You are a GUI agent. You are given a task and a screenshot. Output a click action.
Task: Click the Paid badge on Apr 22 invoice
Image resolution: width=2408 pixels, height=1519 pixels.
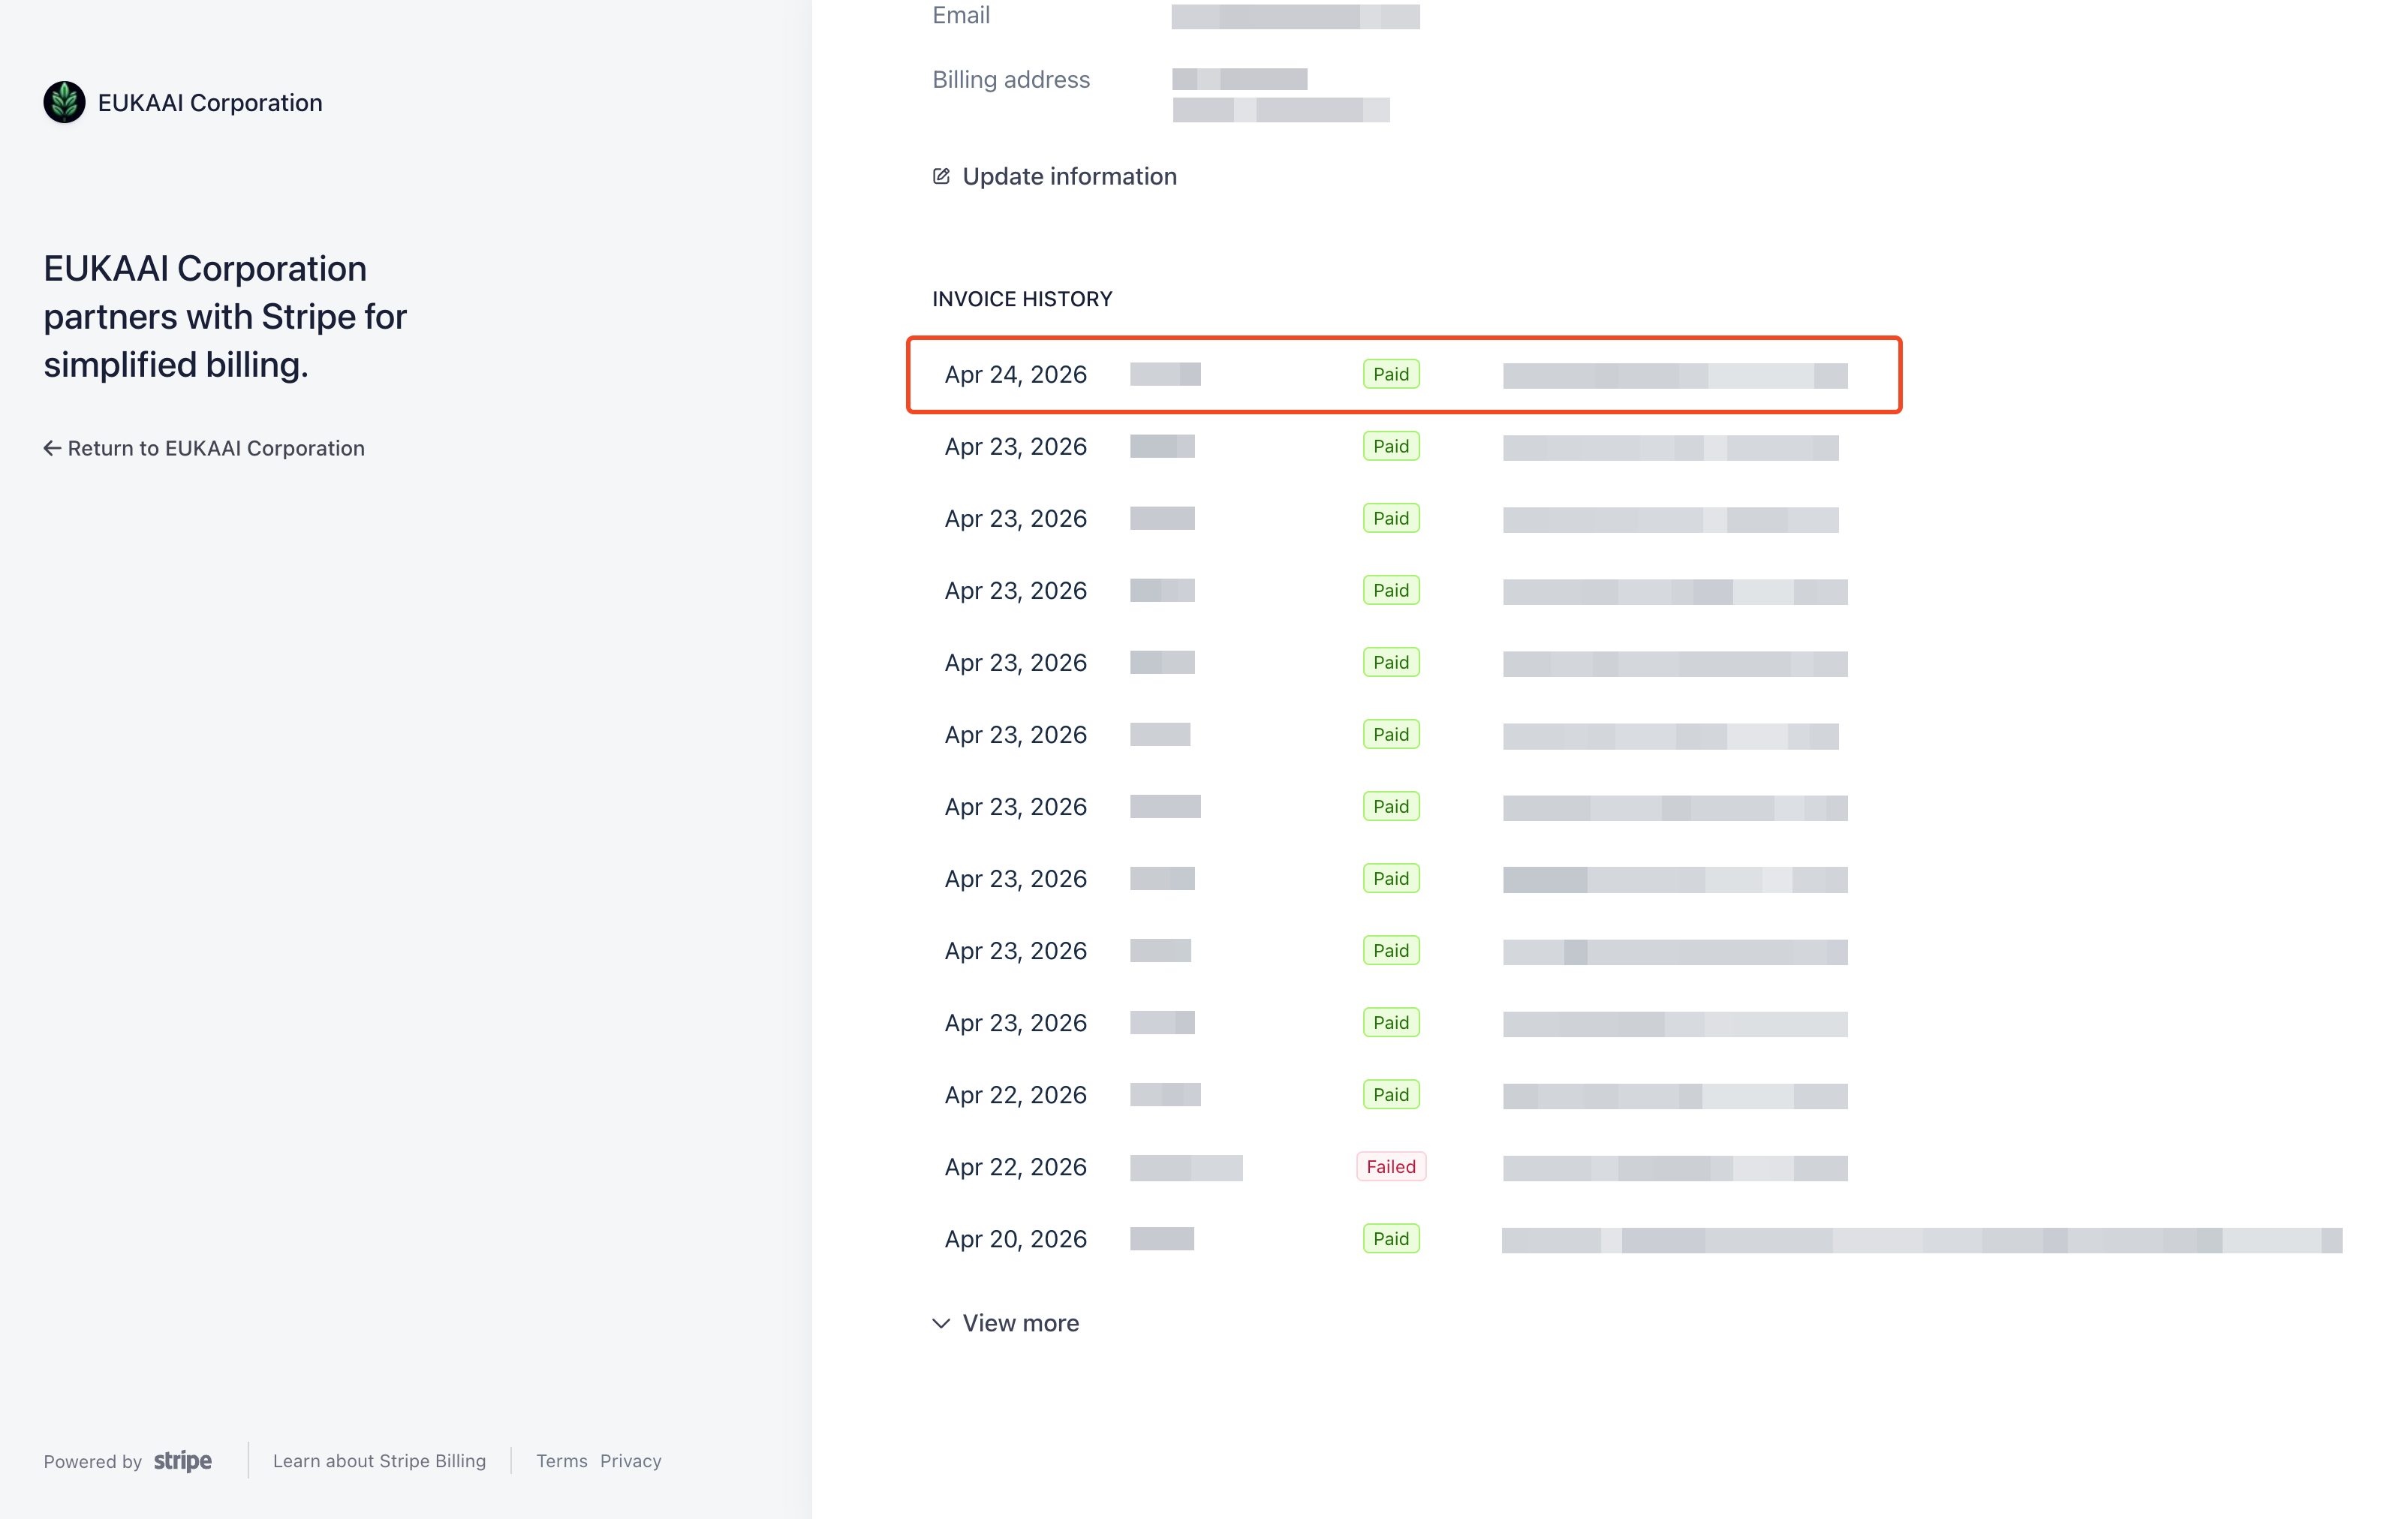click(1391, 1095)
